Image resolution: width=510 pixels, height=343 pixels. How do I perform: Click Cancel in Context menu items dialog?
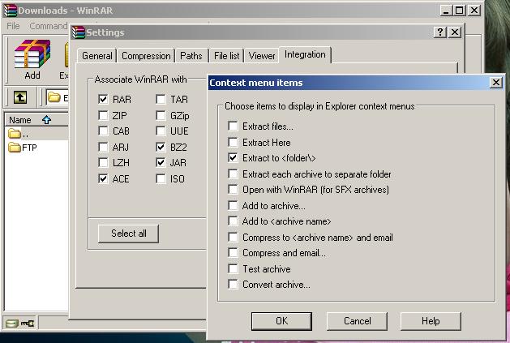tap(357, 321)
